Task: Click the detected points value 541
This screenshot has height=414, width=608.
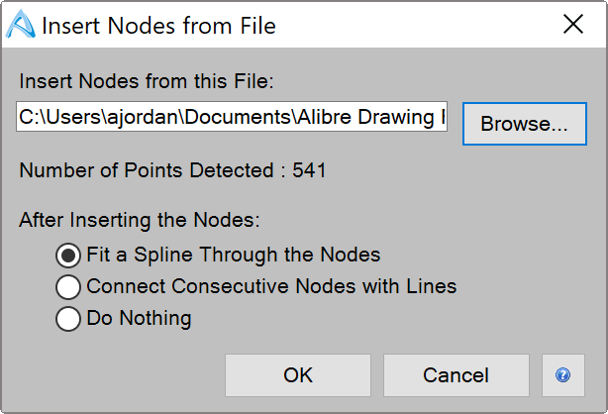Action: tap(309, 170)
